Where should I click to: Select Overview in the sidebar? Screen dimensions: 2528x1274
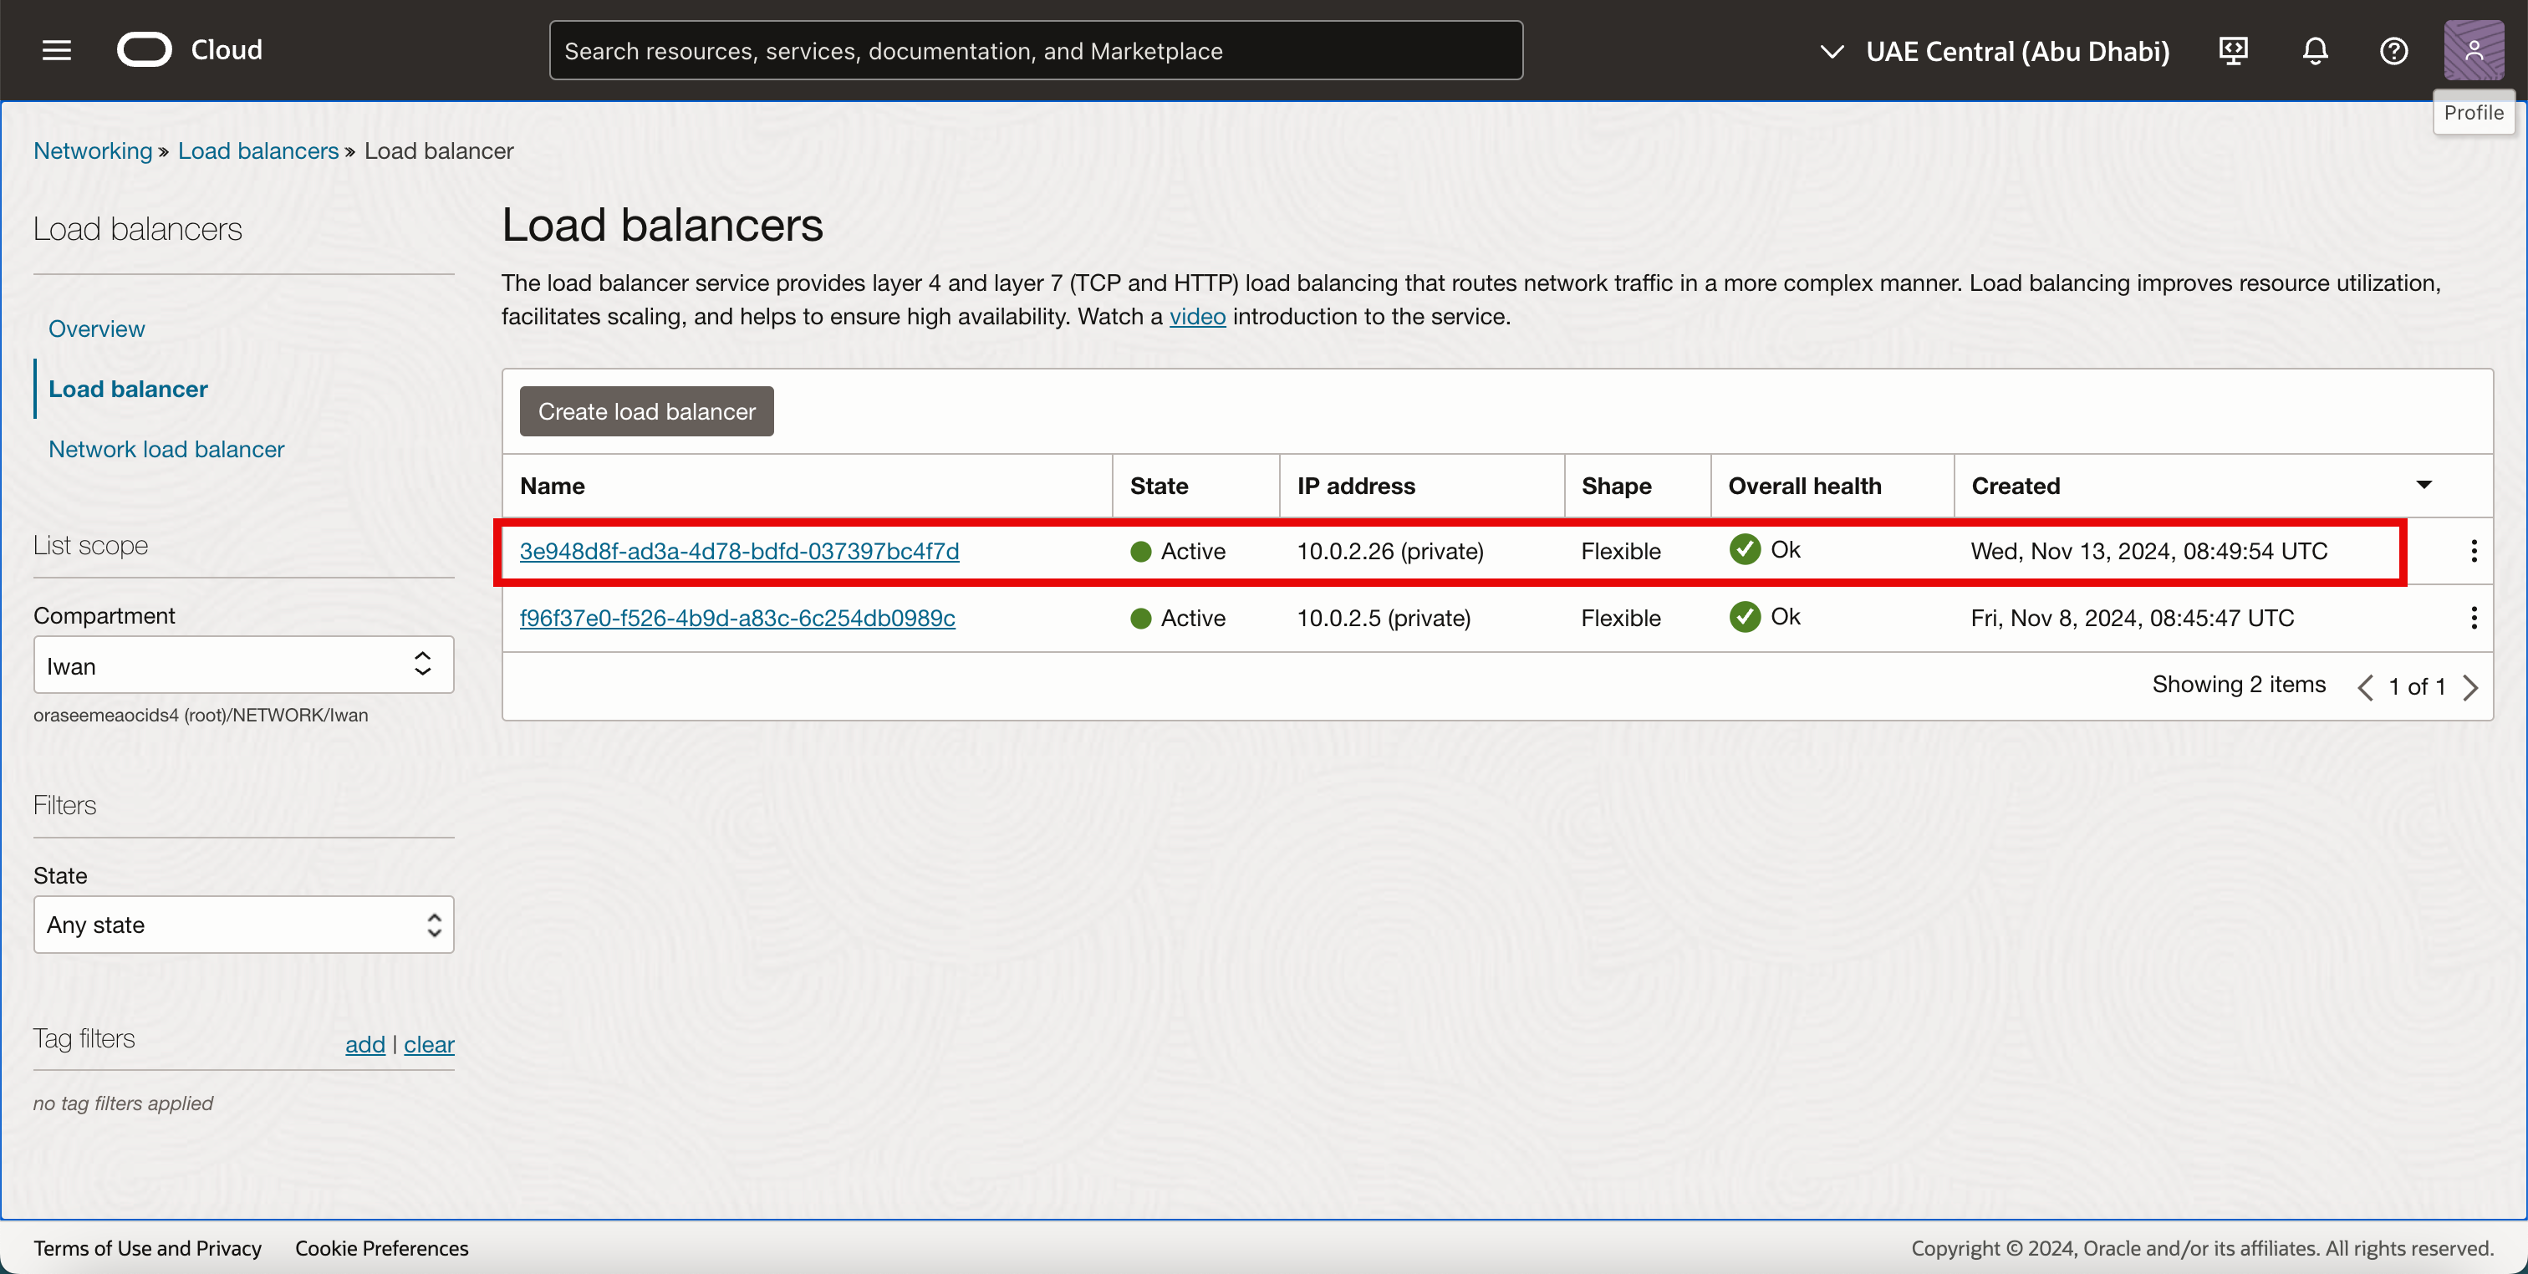(x=96, y=329)
